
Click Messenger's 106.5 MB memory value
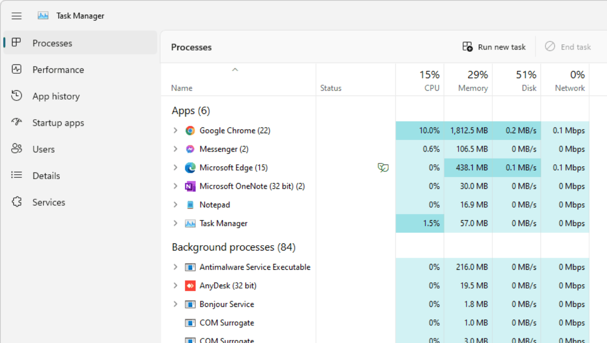point(472,149)
